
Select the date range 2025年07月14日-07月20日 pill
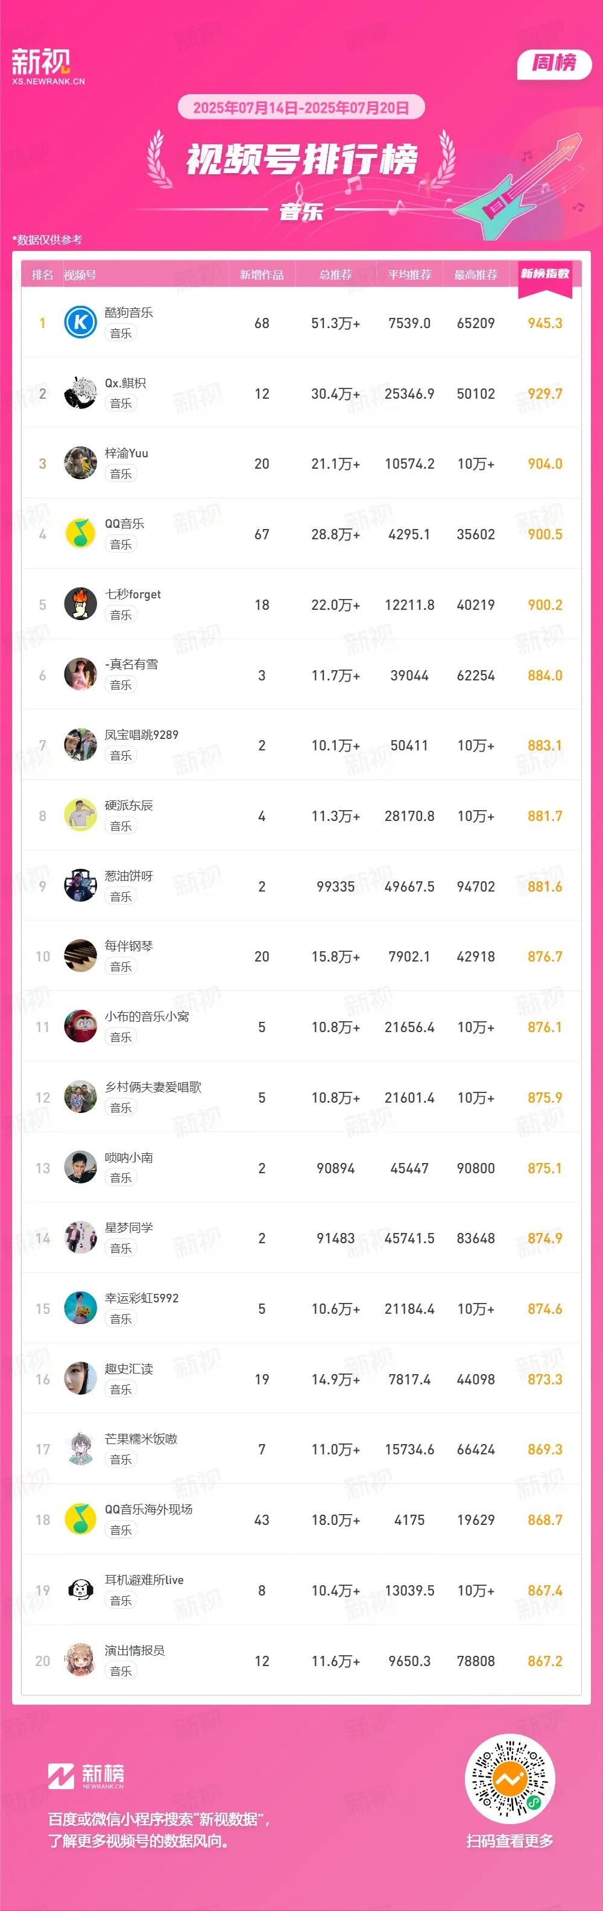[x=301, y=107]
